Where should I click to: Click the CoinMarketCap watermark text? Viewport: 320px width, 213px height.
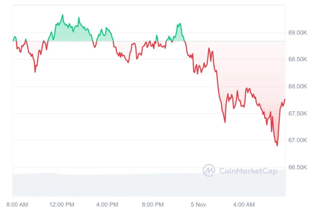pos(248,171)
